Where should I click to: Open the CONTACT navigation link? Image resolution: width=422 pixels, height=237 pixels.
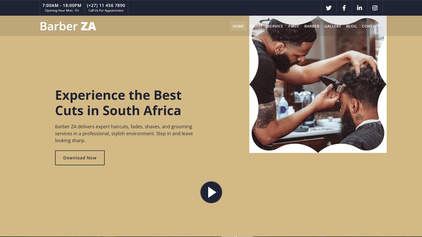(x=371, y=26)
